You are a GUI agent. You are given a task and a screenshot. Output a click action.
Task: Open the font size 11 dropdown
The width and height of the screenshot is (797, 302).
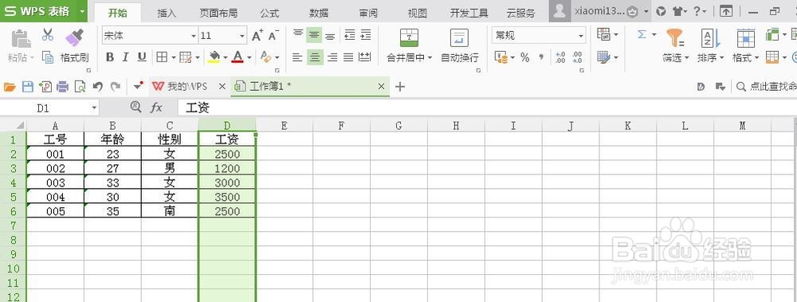click(242, 36)
